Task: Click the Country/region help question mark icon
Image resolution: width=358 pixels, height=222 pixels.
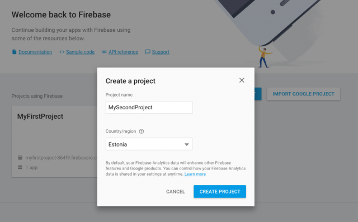Action: tap(142, 131)
